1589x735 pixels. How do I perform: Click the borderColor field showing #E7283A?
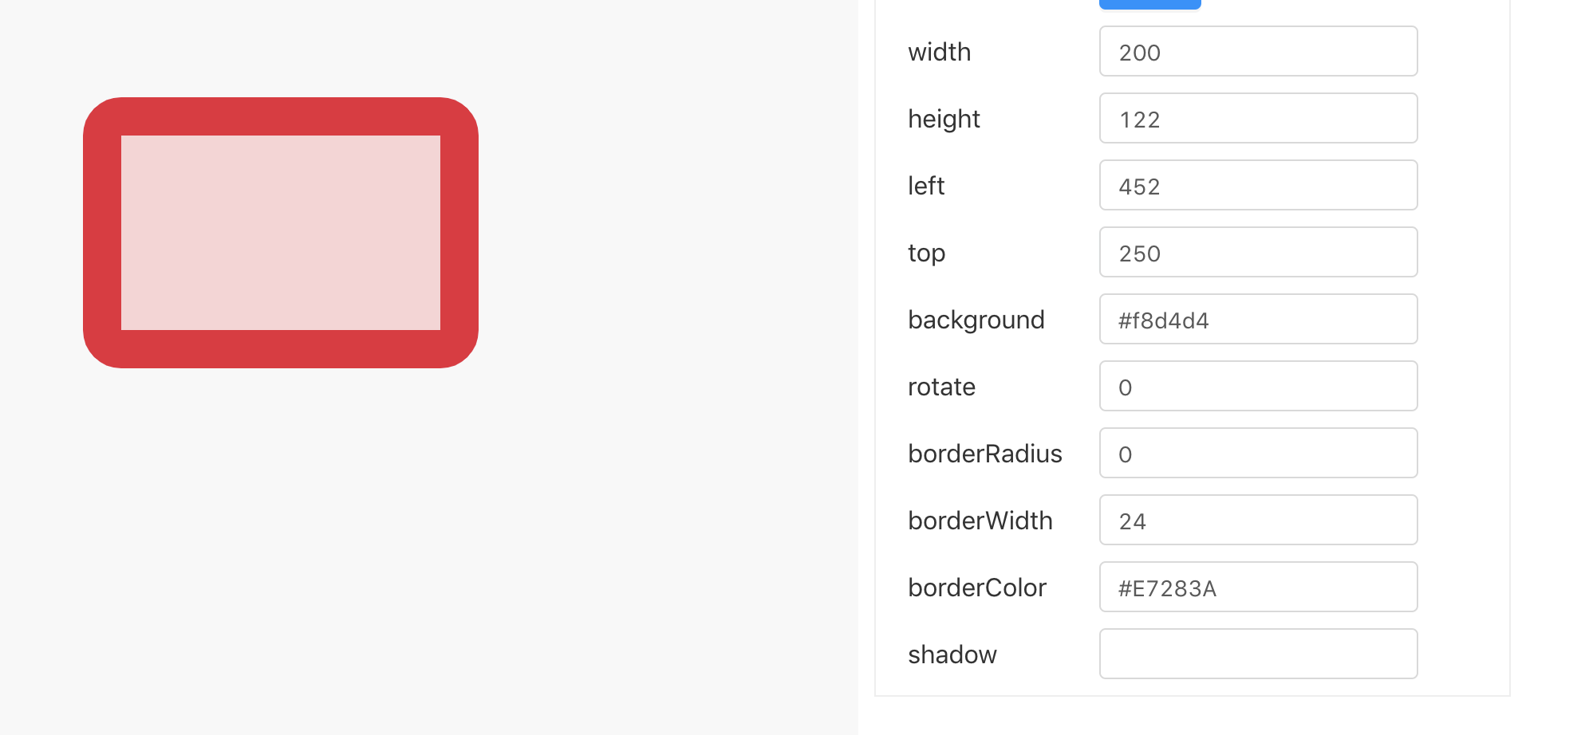[x=1258, y=588]
